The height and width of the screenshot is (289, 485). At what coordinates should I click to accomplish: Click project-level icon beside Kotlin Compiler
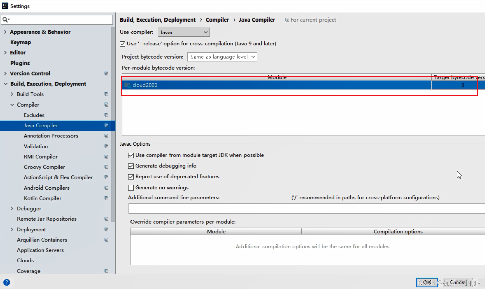106,198
